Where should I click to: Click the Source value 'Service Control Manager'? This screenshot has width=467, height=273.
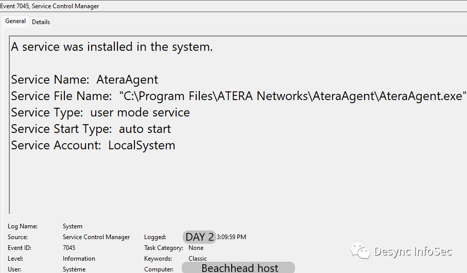[x=96, y=237]
